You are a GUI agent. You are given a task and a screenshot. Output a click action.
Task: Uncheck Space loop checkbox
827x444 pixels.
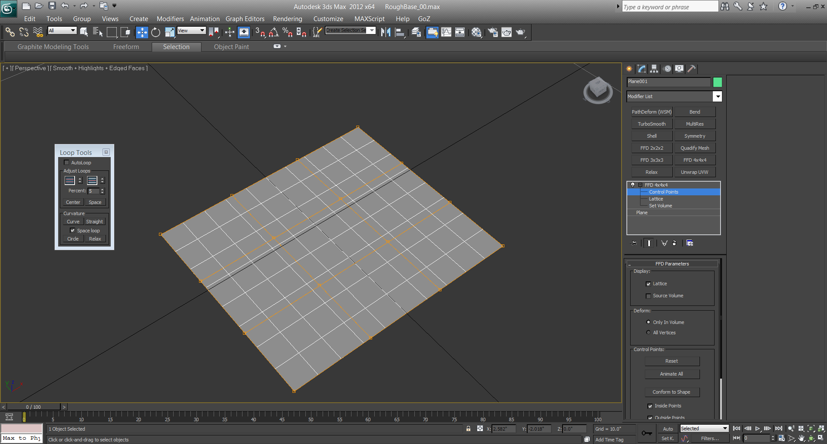click(x=73, y=231)
